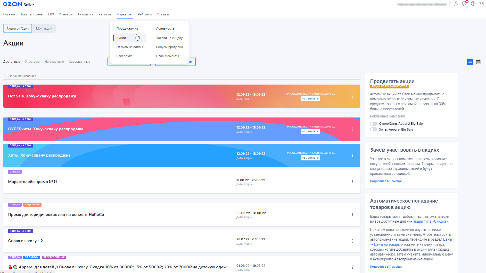
Task: Switch to Участвую tab
Action: coord(32,62)
